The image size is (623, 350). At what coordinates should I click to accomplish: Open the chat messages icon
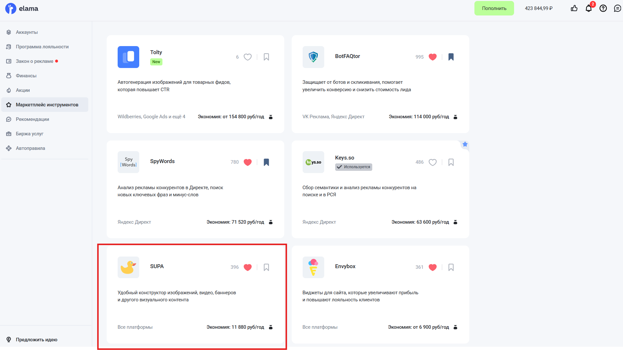[x=617, y=8]
